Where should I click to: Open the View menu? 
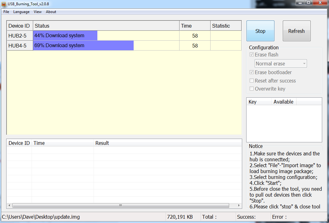pyautogui.click(x=38, y=12)
